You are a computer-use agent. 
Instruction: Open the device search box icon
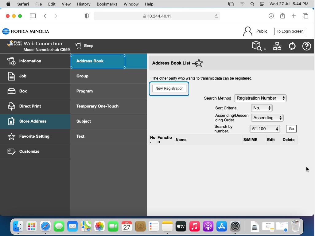(257, 46)
